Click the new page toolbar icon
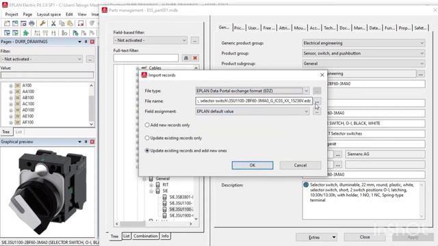The image size is (438, 246). (7, 23)
